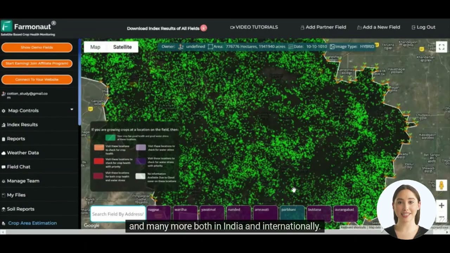The height and width of the screenshot is (253, 450).
Task: Click the Field Chat icon
Action: [x=4, y=167]
